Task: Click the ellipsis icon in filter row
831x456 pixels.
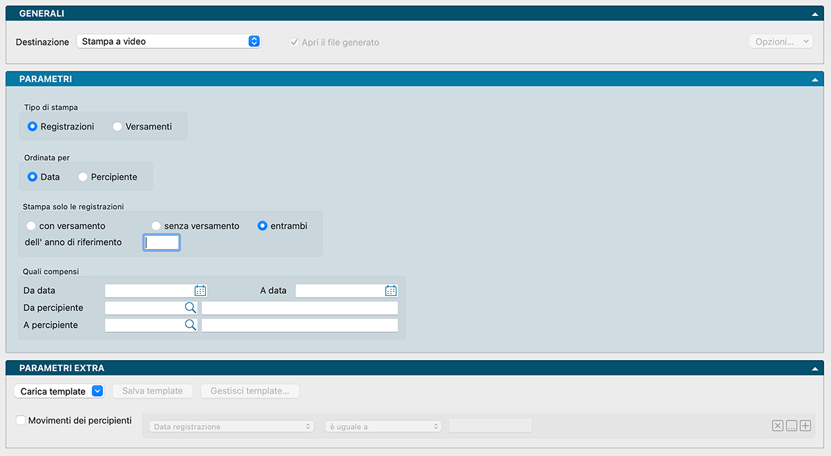Action: tap(792, 426)
